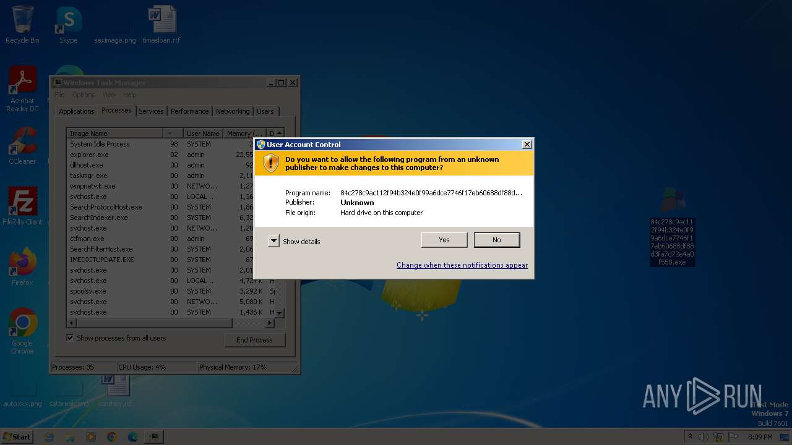This screenshot has width=792, height=445.
Task: Click horizontal scrollbar left arrow in process list
Action: pos(72,323)
